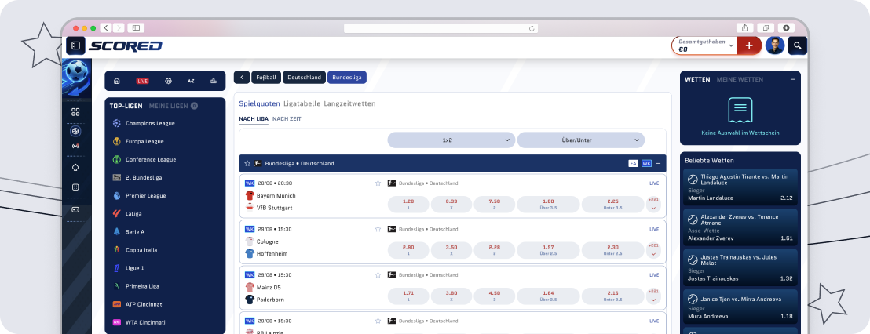
Task: Open live broadcast icon in left rail
Action: tap(75, 147)
